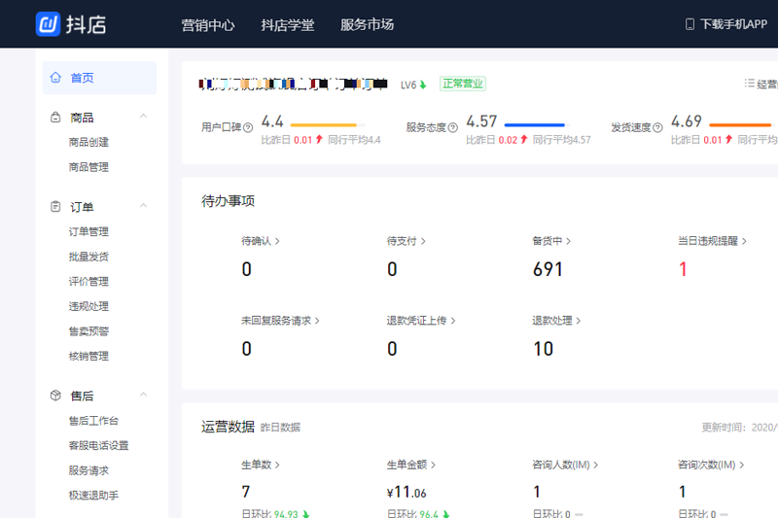Open the 抖店学堂 top menu
Viewport: 778px width, 518px height.
click(x=288, y=25)
